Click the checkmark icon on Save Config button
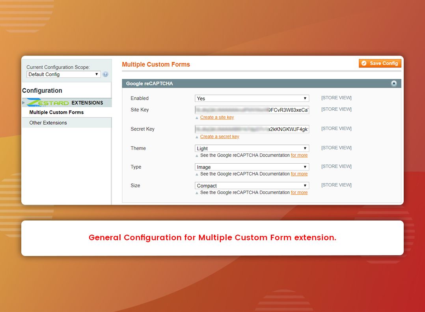 364,63
